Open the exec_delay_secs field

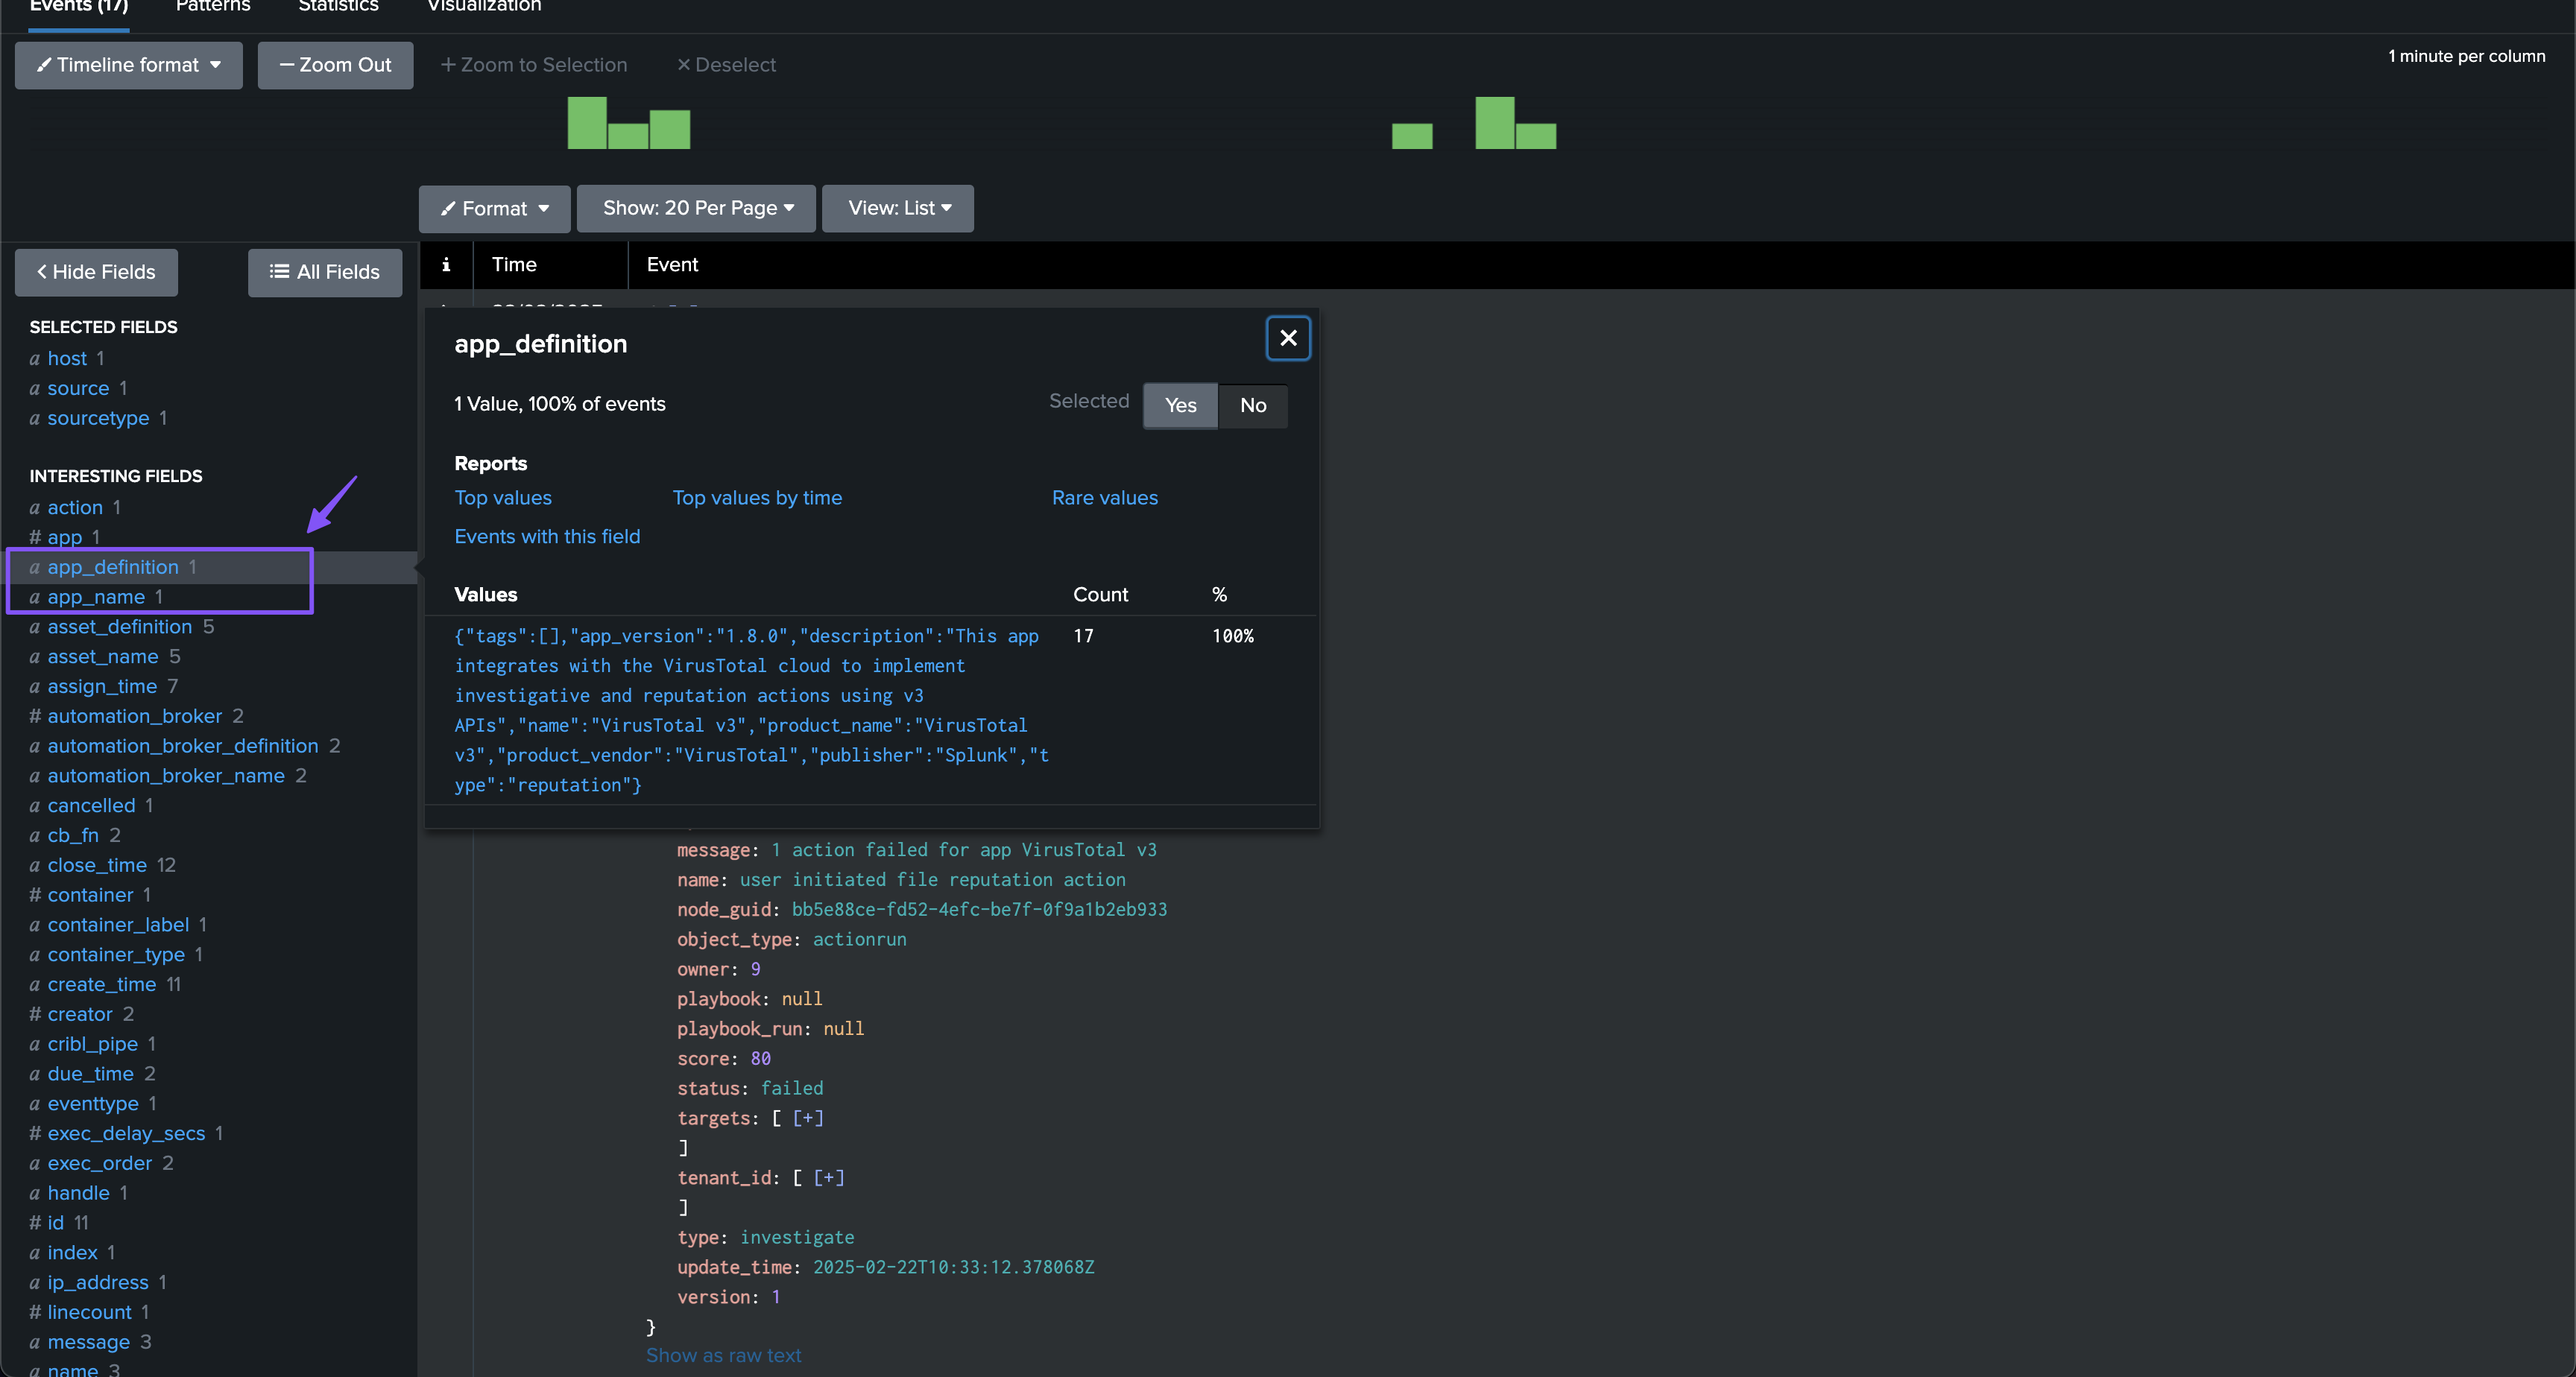coord(126,1133)
